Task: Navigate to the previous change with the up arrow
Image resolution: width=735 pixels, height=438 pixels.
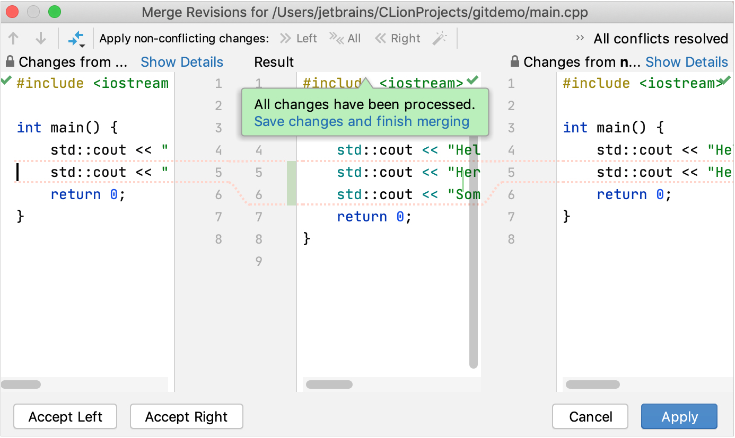Action: pyautogui.click(x=13, y=38)
